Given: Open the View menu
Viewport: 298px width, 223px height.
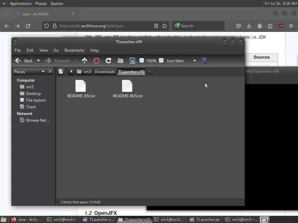Looking at the screenshot, I should (x=44, y=50).
